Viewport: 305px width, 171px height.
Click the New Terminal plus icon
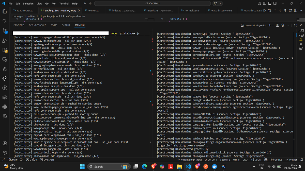coord(269,25)
